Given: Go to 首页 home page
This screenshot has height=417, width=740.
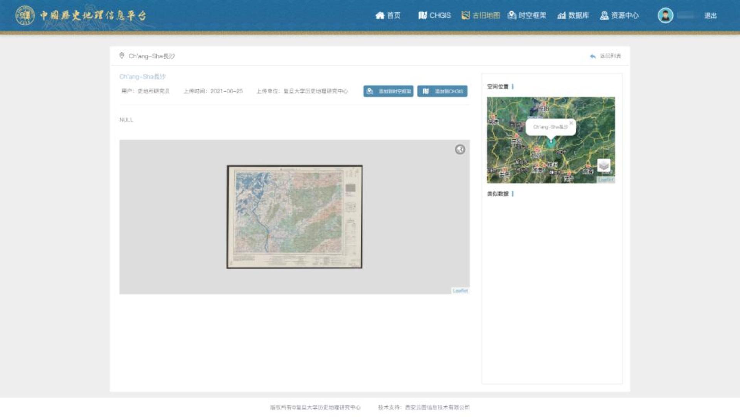Looking at the screenshot, I should (x=388, y=15).
